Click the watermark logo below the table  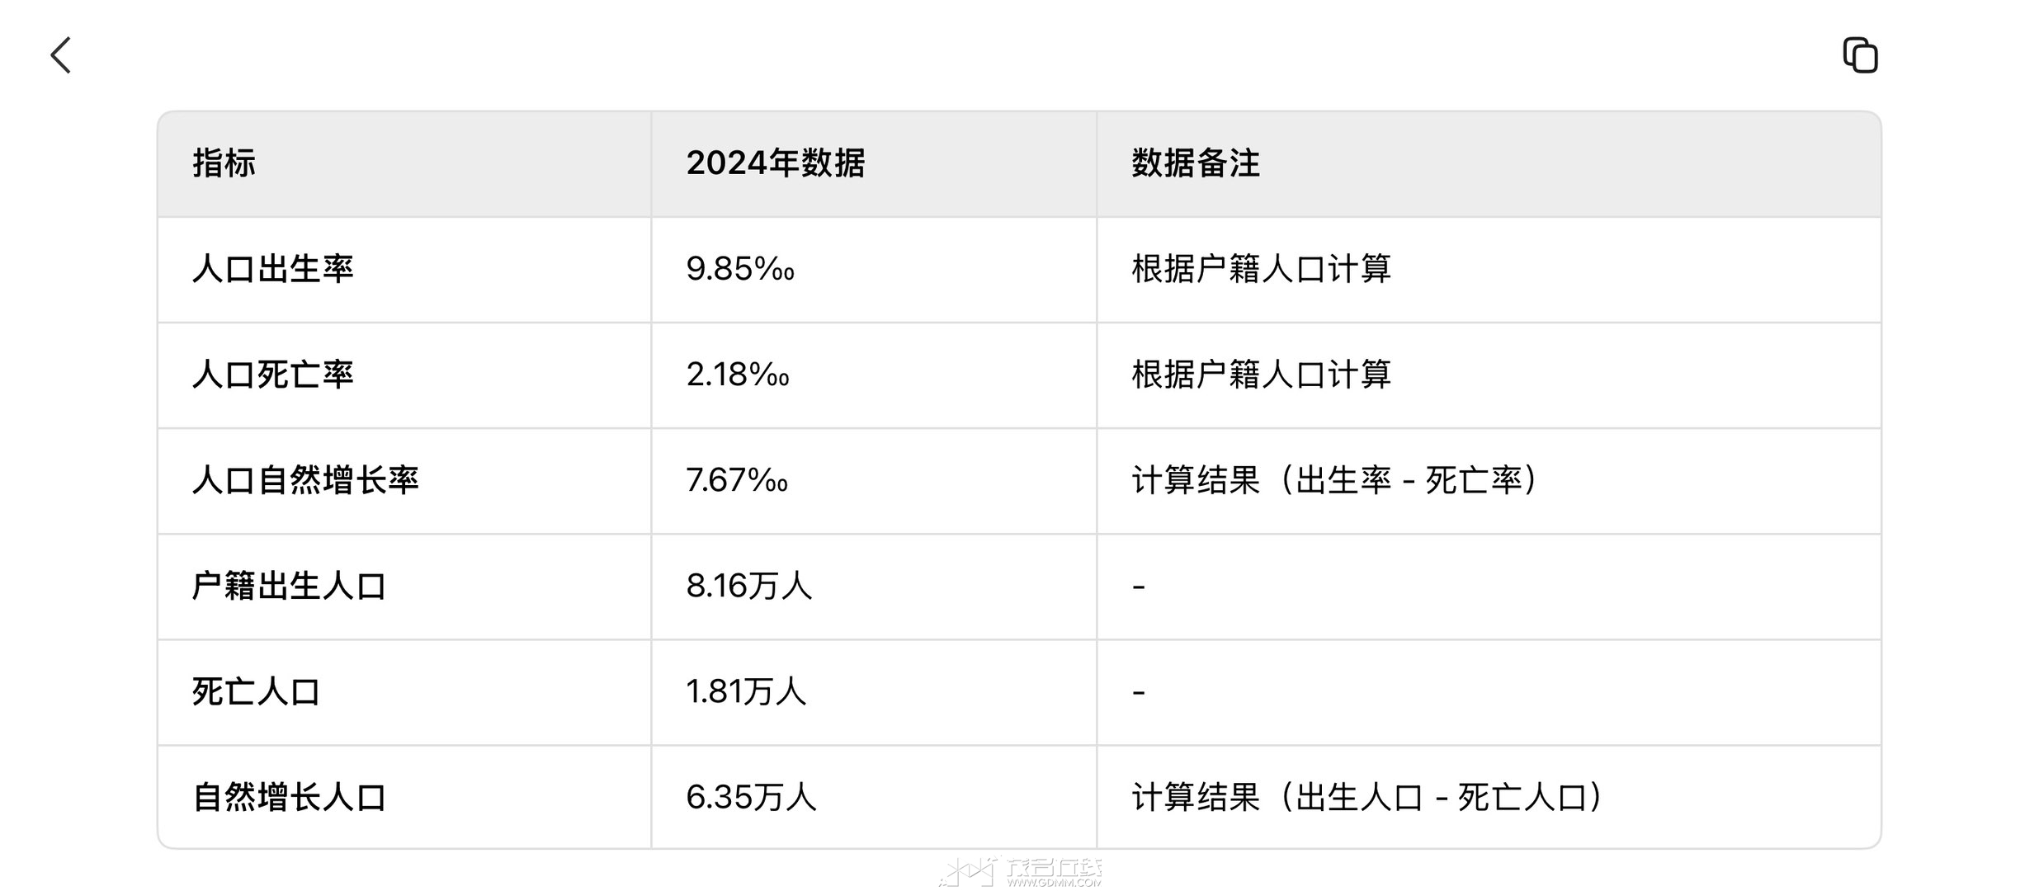pos(1020,871)
